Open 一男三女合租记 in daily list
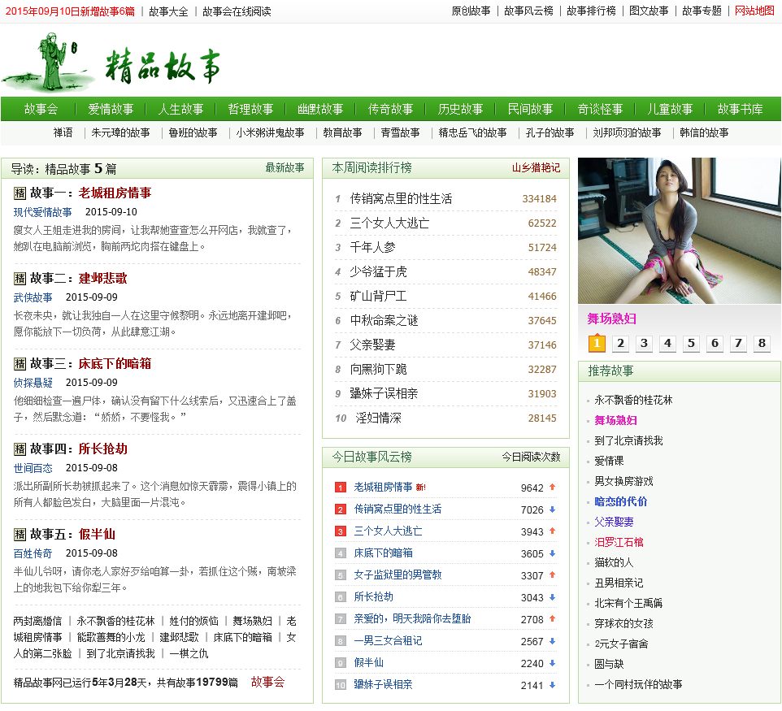 [x=388, y=640]
